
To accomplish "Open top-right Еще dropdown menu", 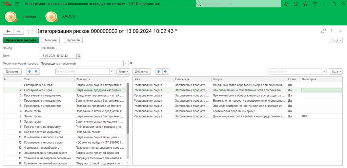I will coord(335,40).
